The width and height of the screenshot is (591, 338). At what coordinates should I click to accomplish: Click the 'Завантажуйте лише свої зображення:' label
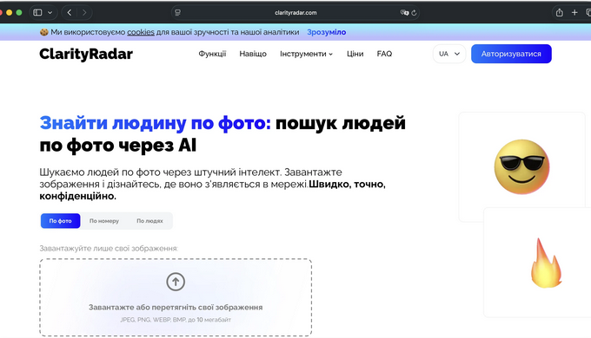[109, 248]
